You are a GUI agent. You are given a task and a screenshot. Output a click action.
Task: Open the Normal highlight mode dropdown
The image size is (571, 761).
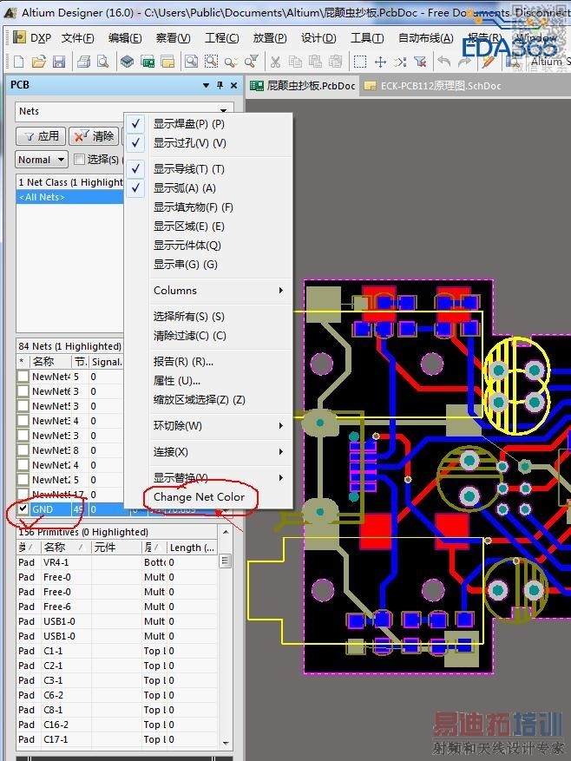[42, 160]
